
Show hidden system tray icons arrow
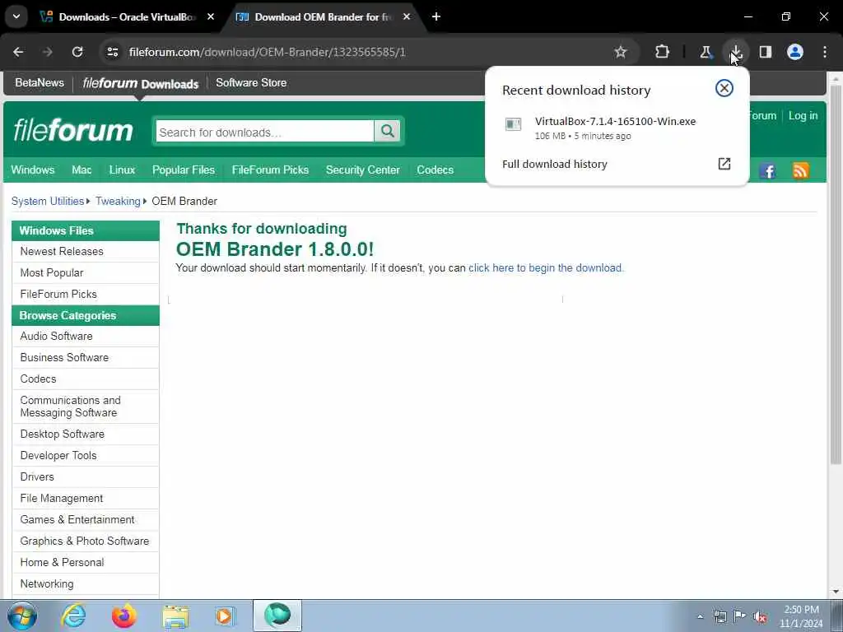click(x=700, y=616)
